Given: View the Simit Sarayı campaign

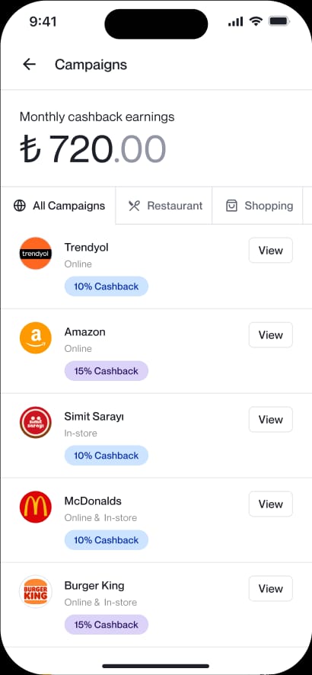Looking at the screenshot, I should [271, 419].
